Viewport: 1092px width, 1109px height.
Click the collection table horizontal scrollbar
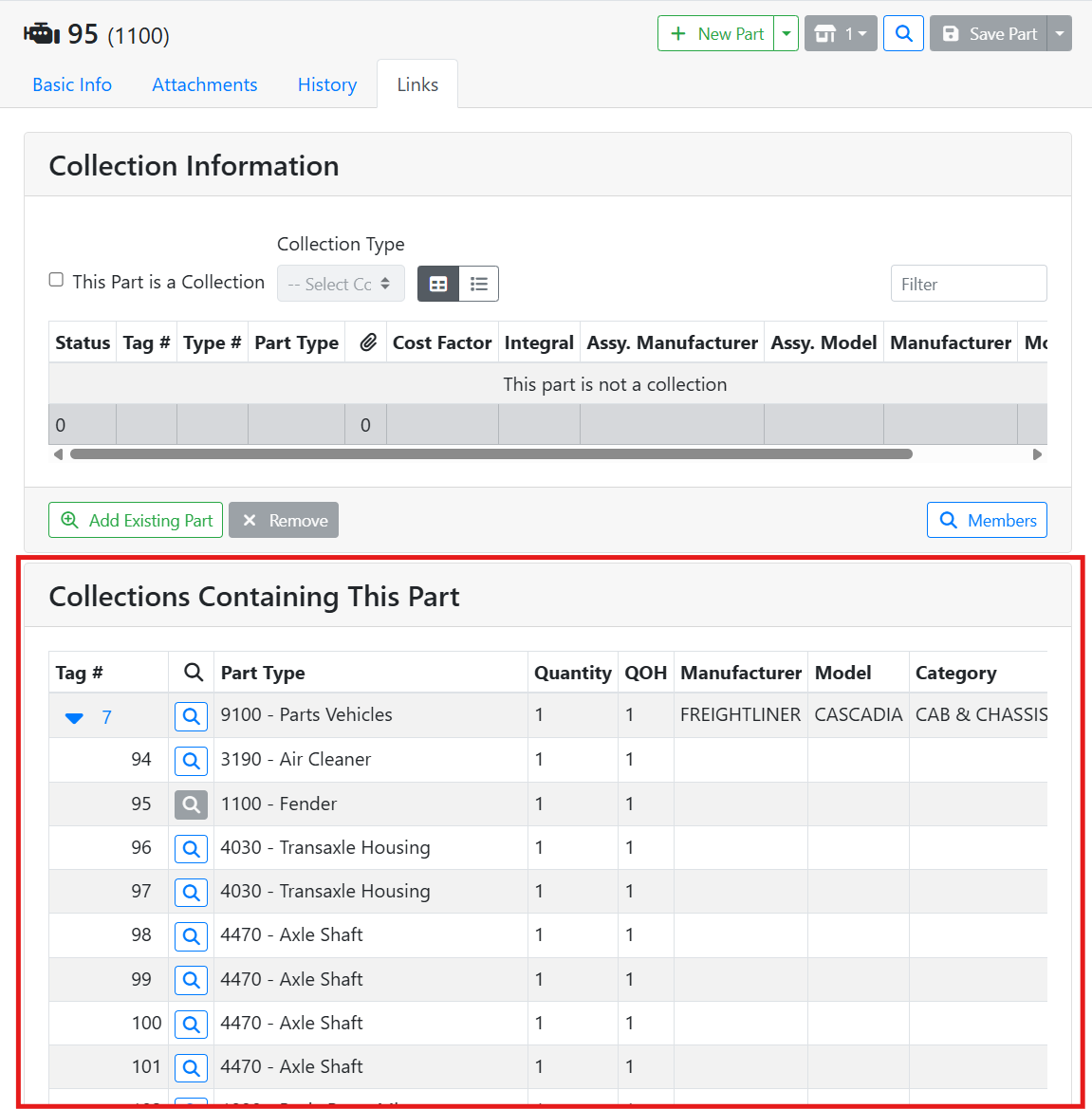(491, 454)
